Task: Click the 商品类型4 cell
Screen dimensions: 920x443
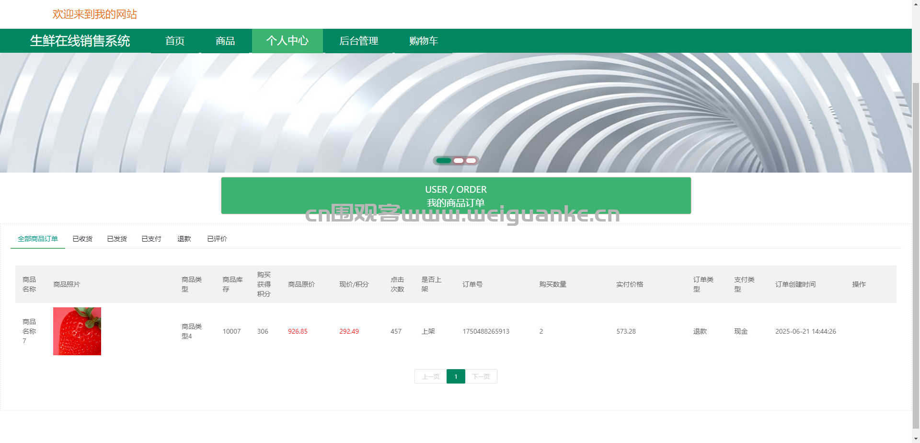Action: click(192, 331)
